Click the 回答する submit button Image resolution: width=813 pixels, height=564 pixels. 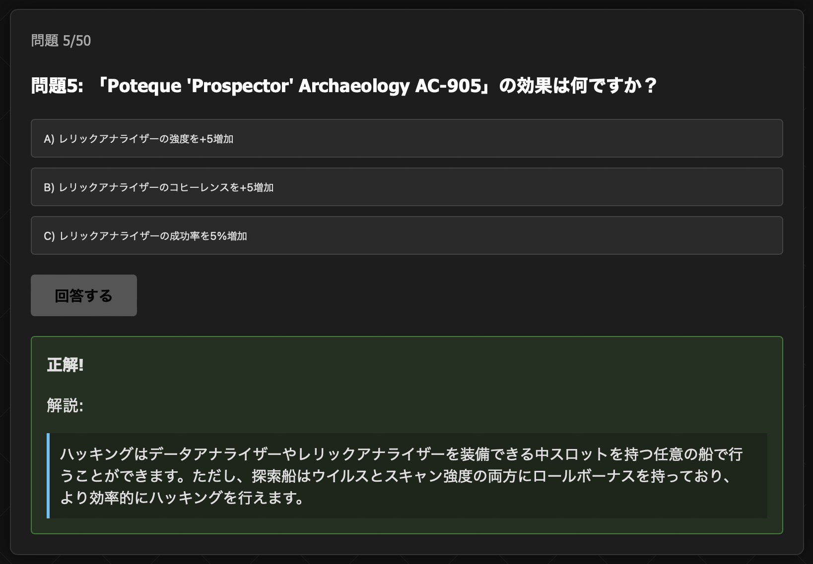pyautogui.click(x=84, y=295)
